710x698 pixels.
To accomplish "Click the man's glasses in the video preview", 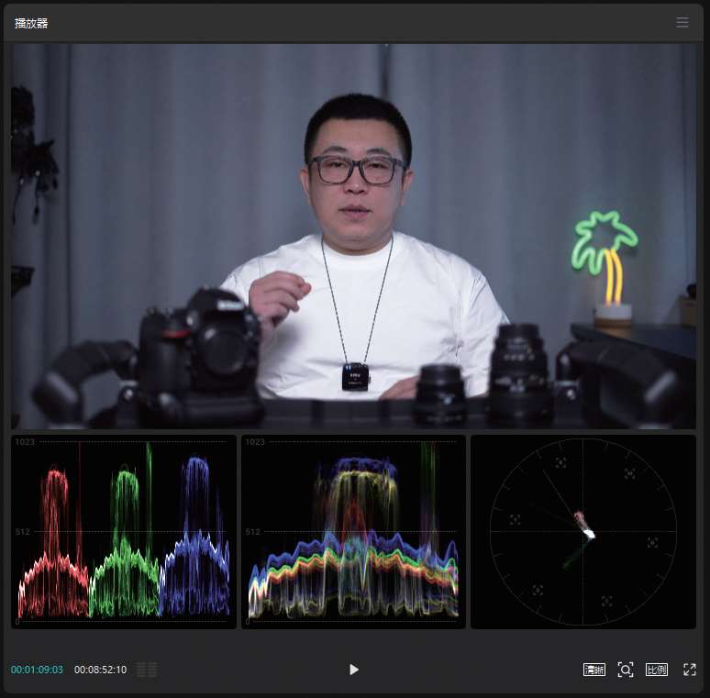I will point(357,170).
